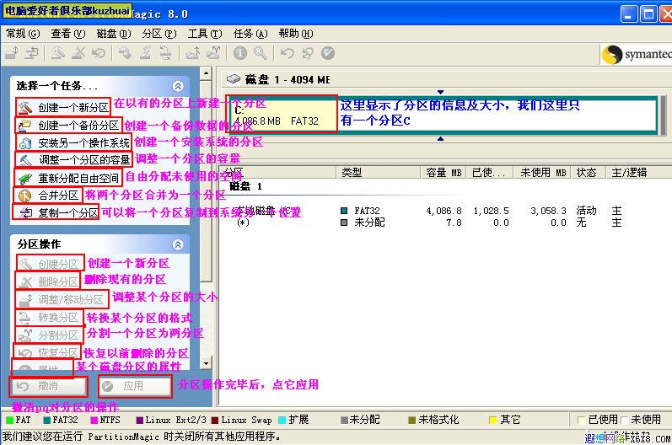Screen dimensions: 672x445
Task: Toggle the 未使用 legend checkbox
Action: [x=625, y=420]
